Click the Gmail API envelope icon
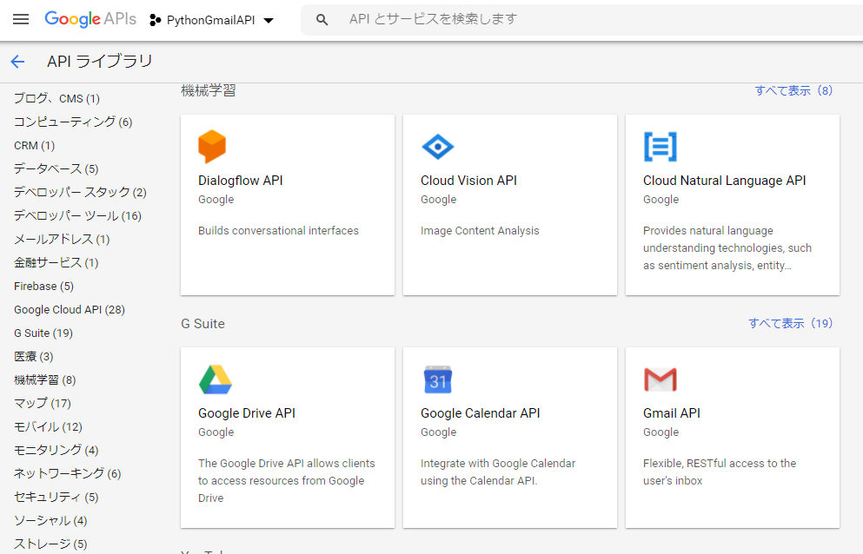Image resolution: width=863 pixels, height=554 pixels. click(660, 379)
